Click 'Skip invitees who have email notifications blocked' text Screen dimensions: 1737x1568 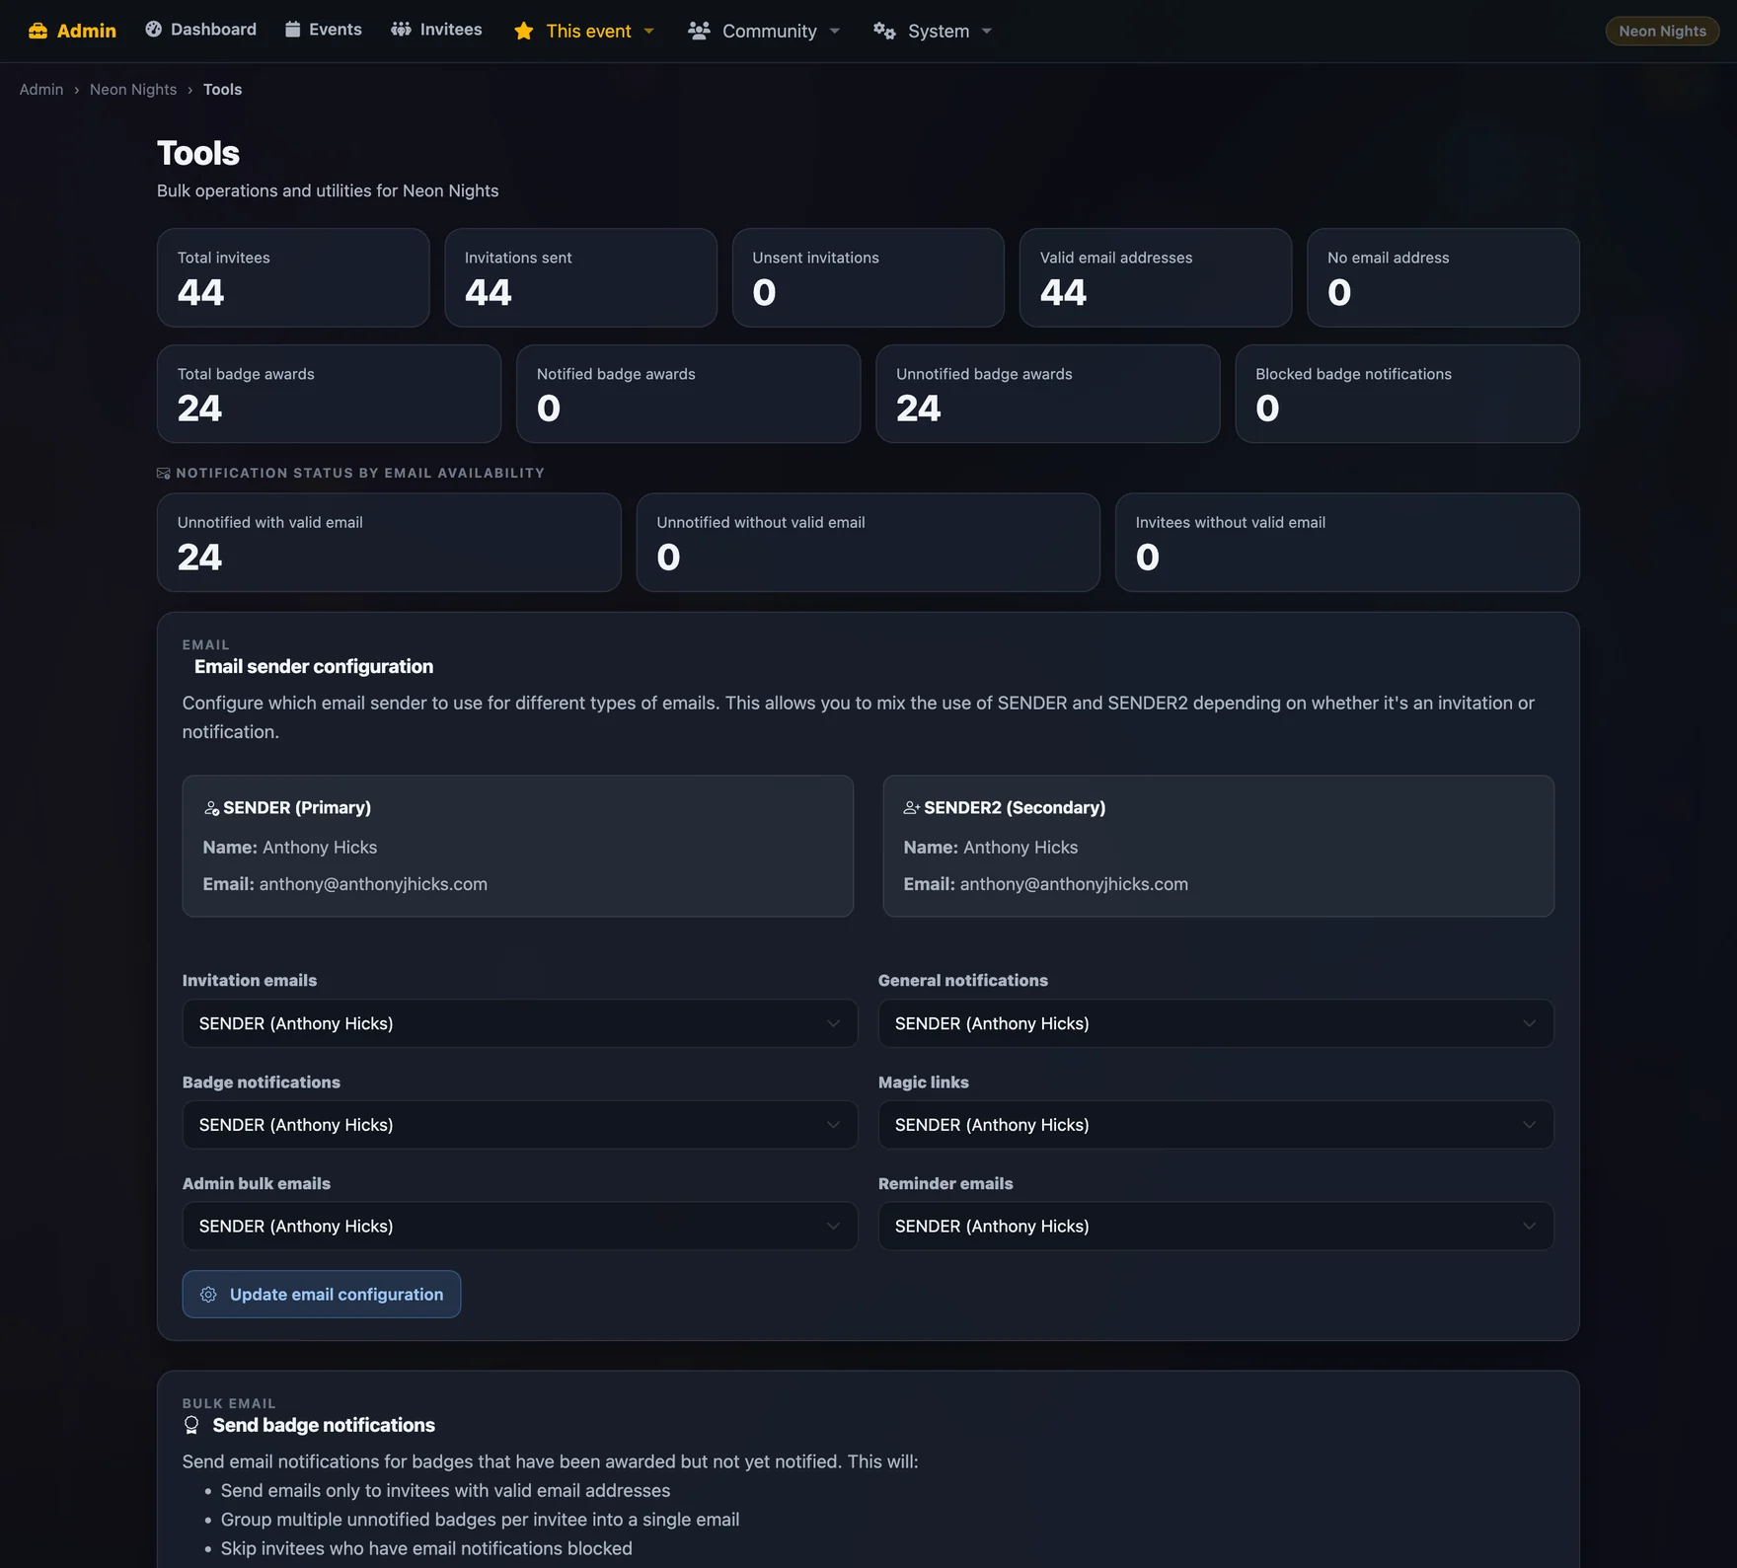pyautogui.click(x=426, y=1548)
